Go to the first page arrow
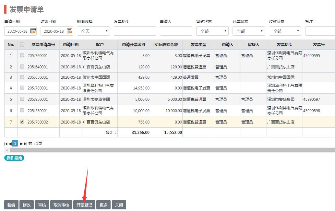335x211 pixels. pos(6,144)
